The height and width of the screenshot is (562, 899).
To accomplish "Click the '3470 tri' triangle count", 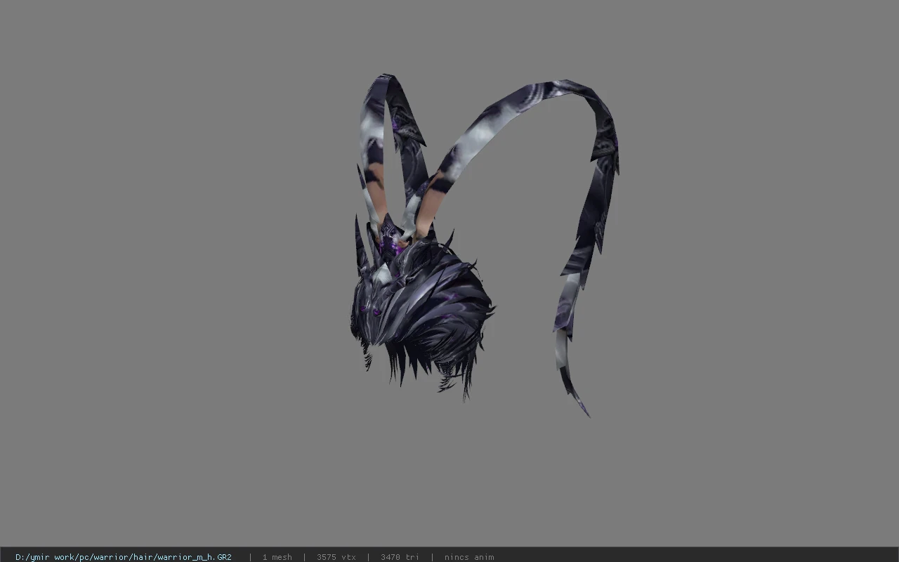I will pyautogui.click(x=400, y=557).
